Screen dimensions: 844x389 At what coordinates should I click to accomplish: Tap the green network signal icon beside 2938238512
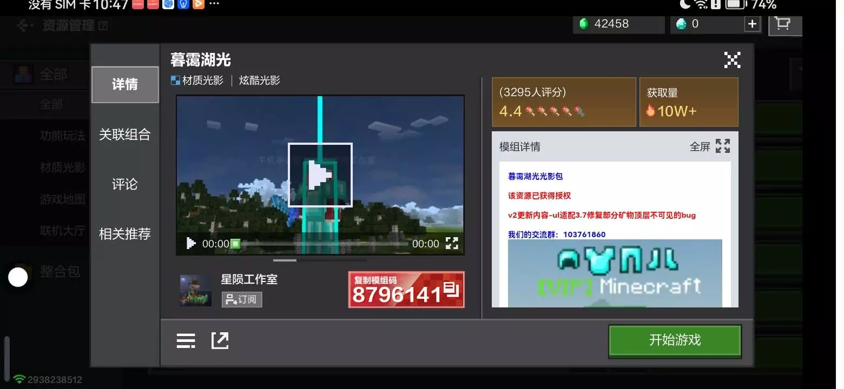(x=19, y=379)
